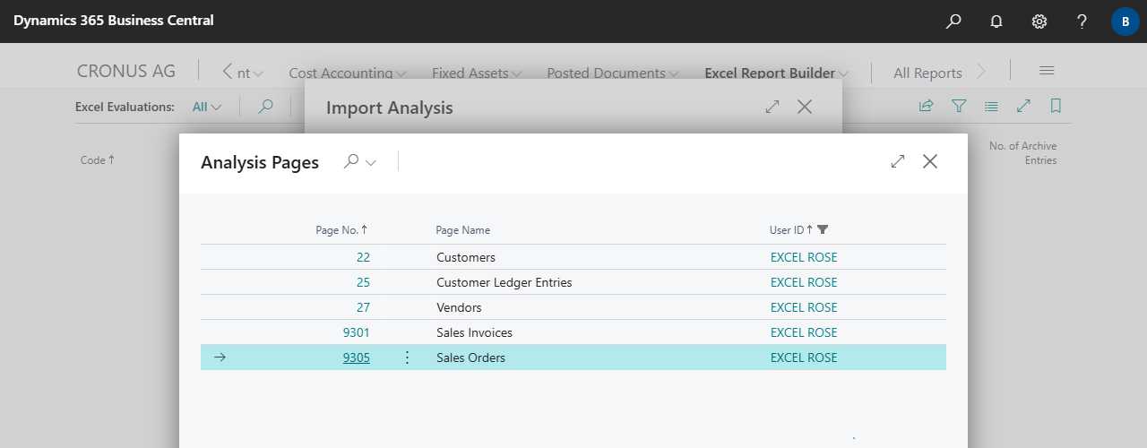1147x448 pixels.
Task: Close the Analysis Pages dialog
Action: [930, 161]
